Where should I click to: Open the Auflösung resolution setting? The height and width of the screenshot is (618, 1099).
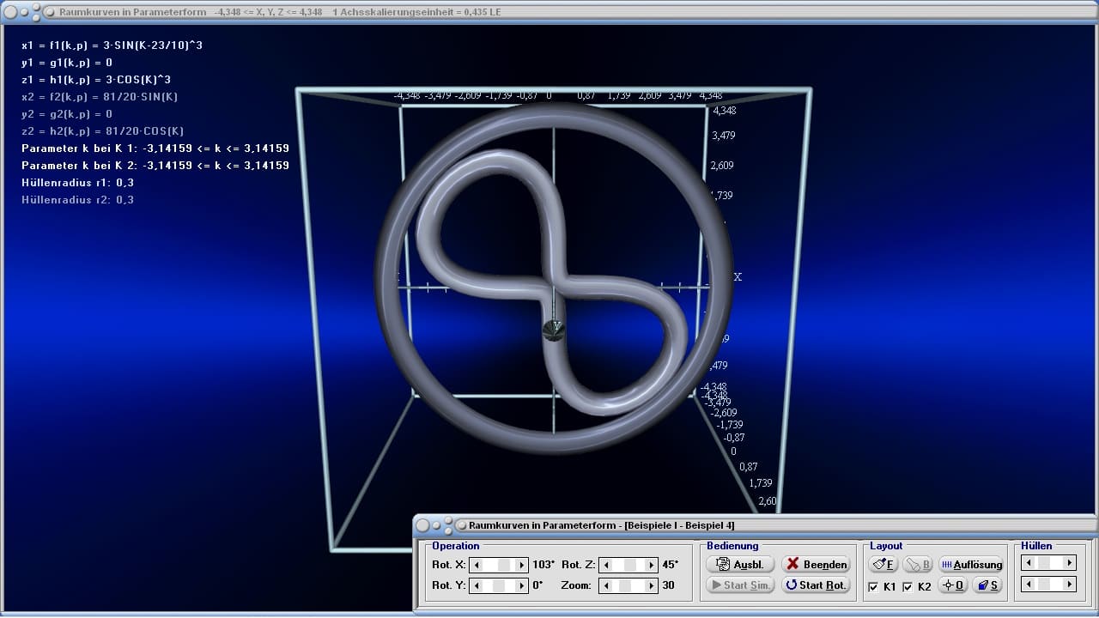pos(971,564)
